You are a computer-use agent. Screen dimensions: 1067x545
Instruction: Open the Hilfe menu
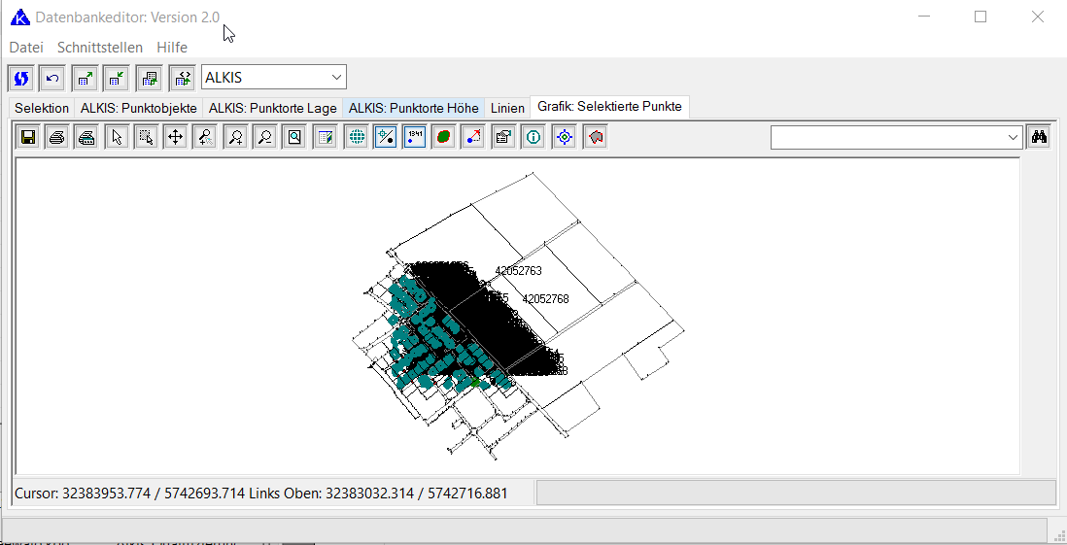click(171, 48)
